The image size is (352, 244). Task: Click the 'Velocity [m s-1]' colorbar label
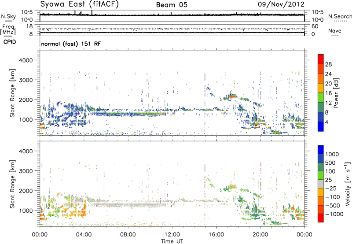(348, 184)
